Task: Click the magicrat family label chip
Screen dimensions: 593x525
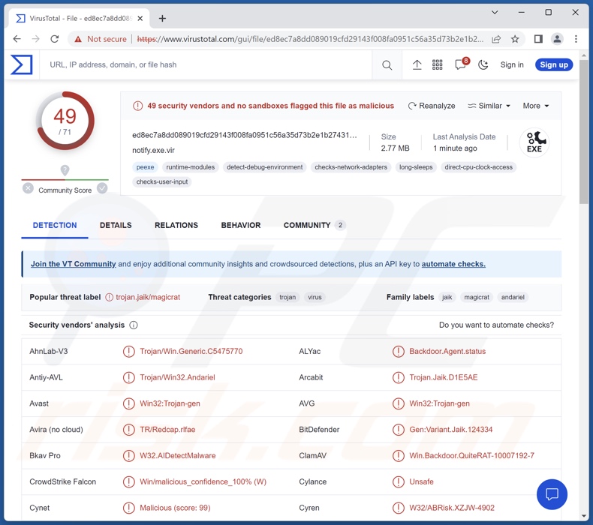Action: coord(477,298)
